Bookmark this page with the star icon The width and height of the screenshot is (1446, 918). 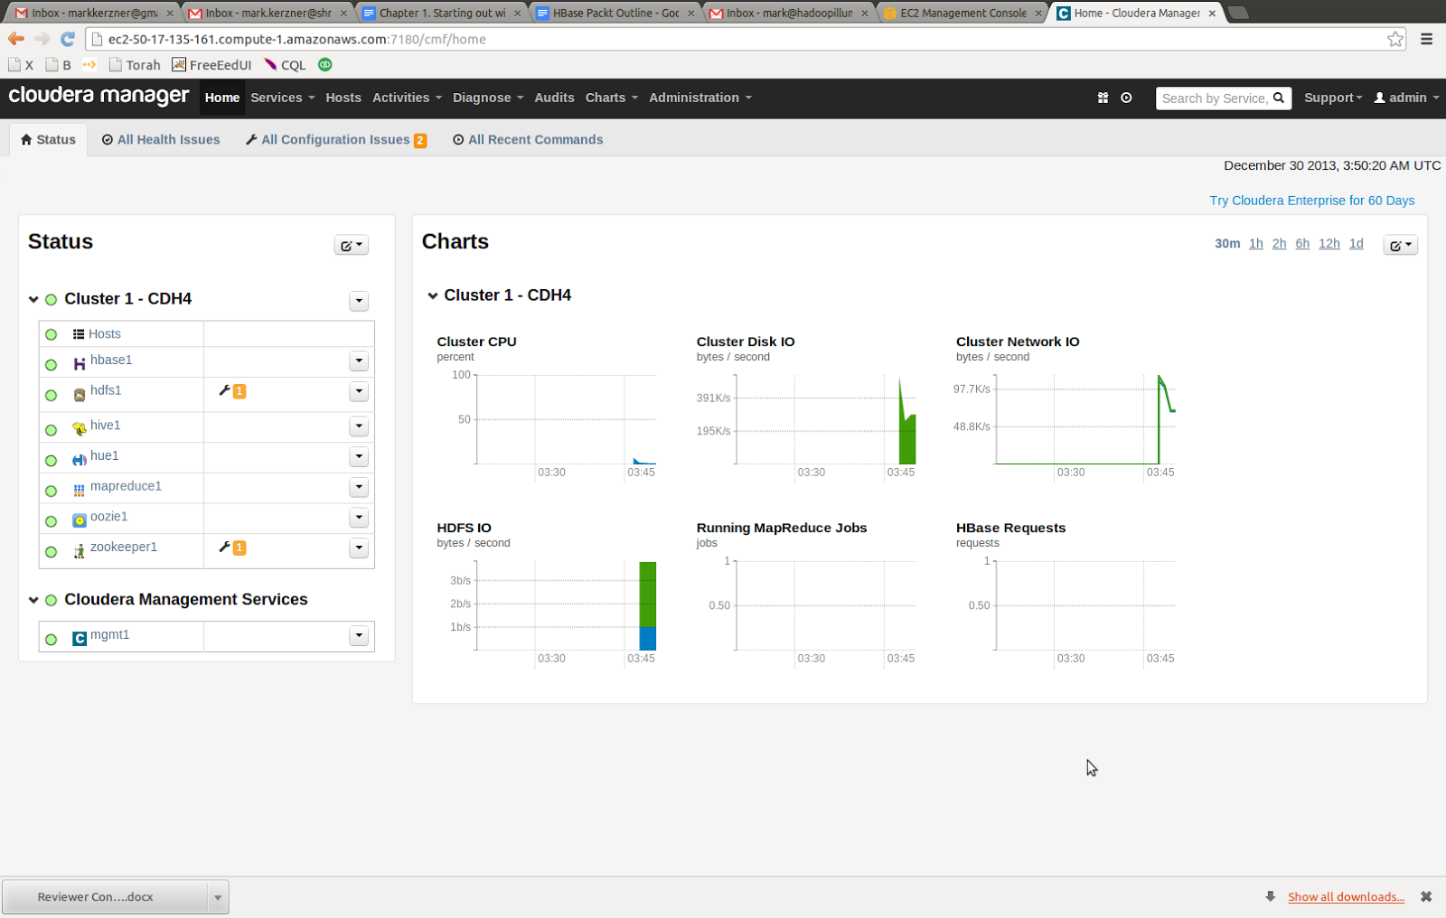(1395, 39)
